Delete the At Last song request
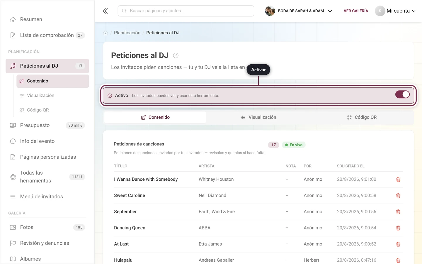 [398, 244]
